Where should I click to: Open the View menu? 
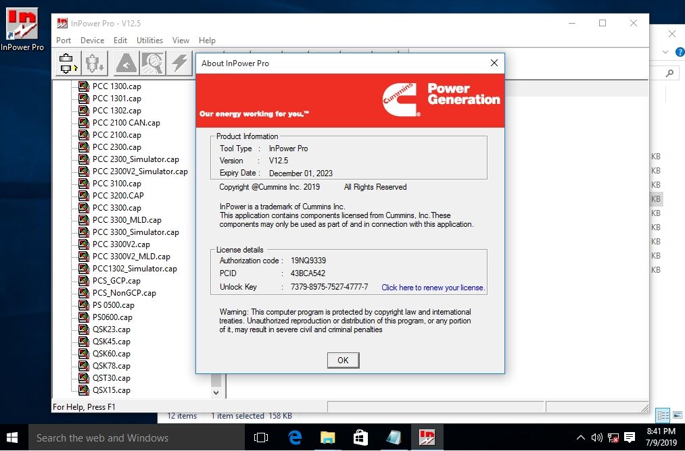pyautogui.click(x=181, y=40)
